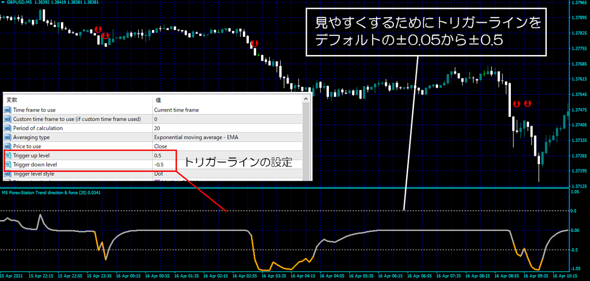
Task: Open the chart menu triangle before GBPUSD,M5
Action: point(2,2)
